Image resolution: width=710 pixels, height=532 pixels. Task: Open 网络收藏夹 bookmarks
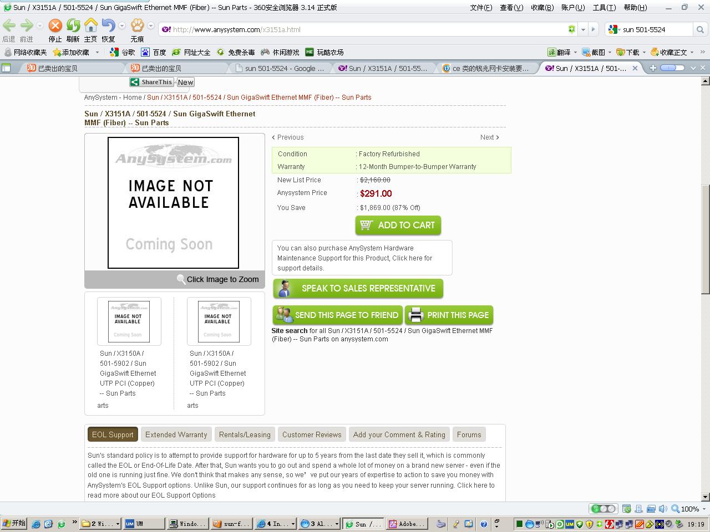coord(26,52)
